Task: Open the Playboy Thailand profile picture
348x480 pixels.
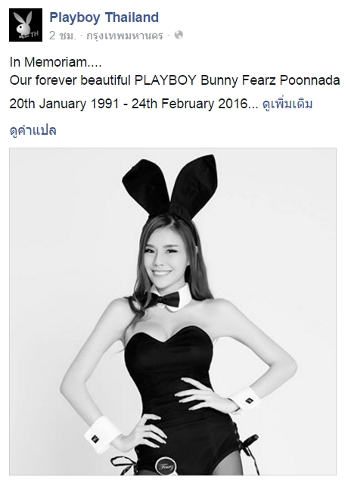Action: 26,25
